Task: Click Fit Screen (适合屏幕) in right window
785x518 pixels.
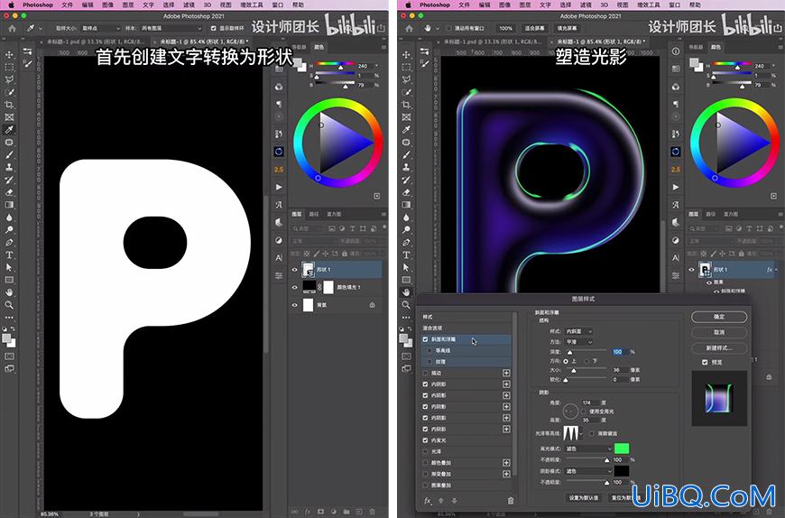Action: click(534, 29)
